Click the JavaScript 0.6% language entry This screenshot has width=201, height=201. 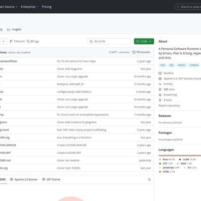coord(169,167)
